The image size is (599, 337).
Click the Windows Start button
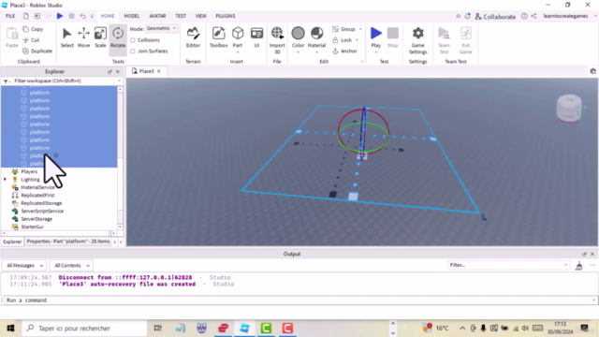click(10, 329)
